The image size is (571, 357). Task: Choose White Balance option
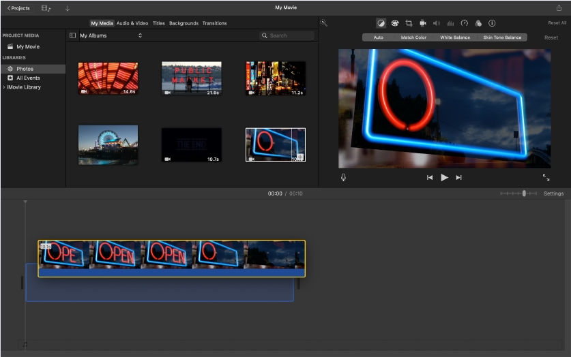point(455,37)
